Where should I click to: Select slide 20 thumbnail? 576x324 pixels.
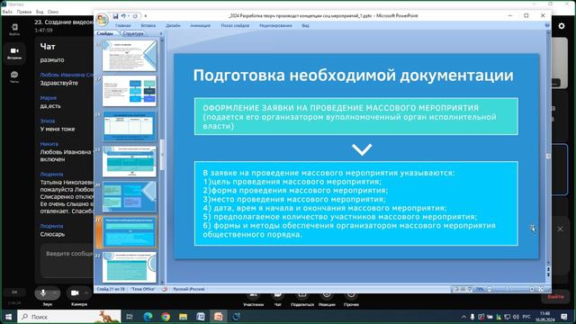tap(130, 197)
